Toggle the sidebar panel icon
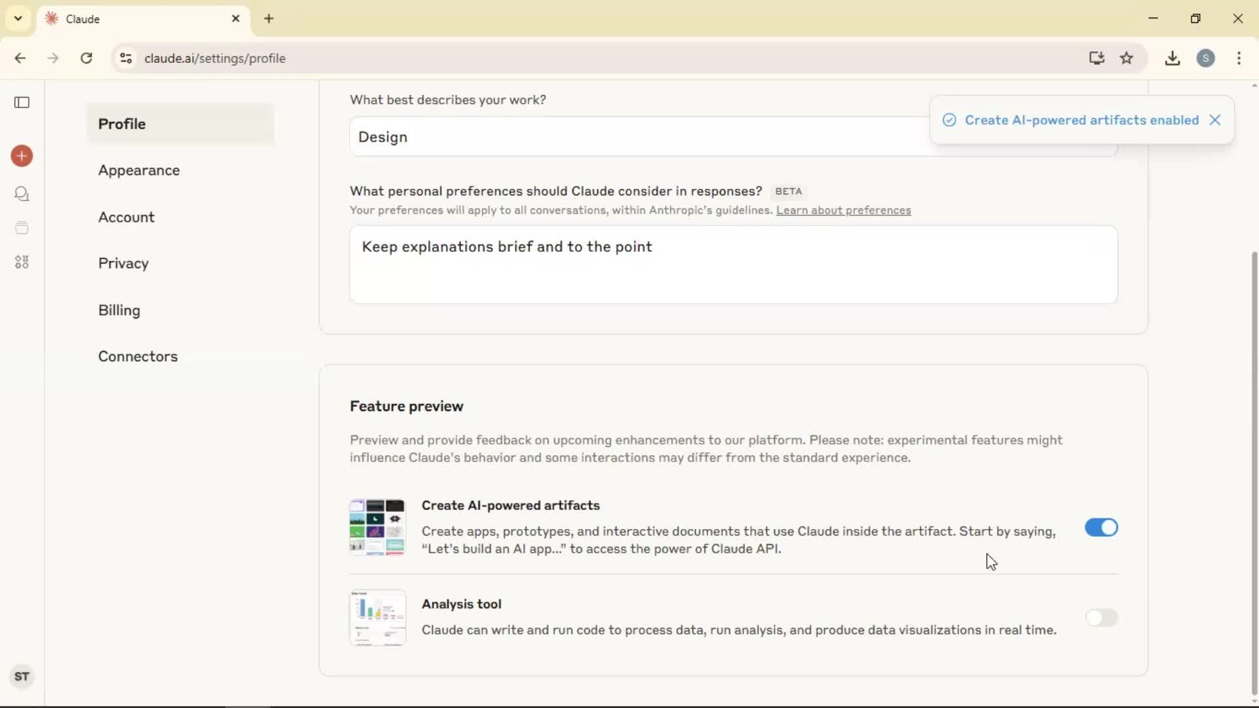1259x708 pixels. point(22,102)
